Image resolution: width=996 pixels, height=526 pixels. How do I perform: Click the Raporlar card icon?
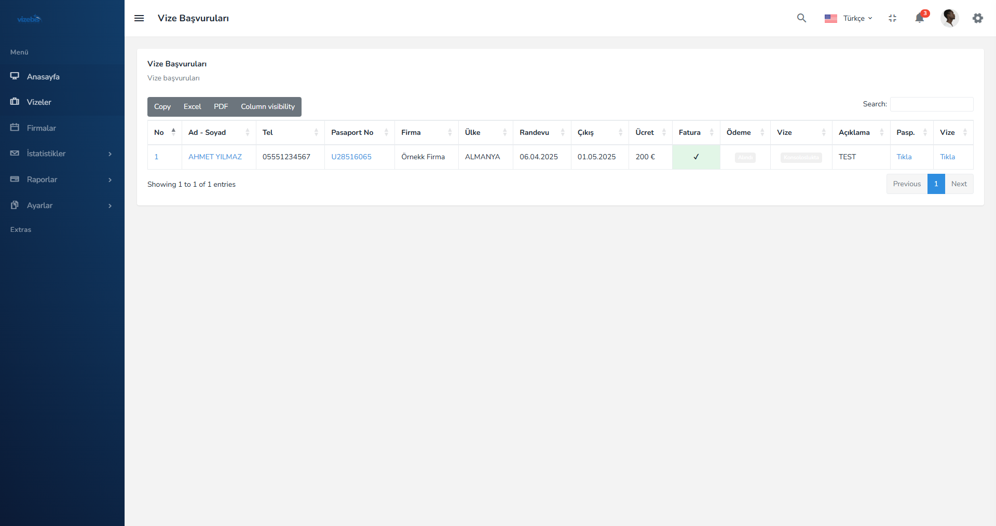[15, 179]
